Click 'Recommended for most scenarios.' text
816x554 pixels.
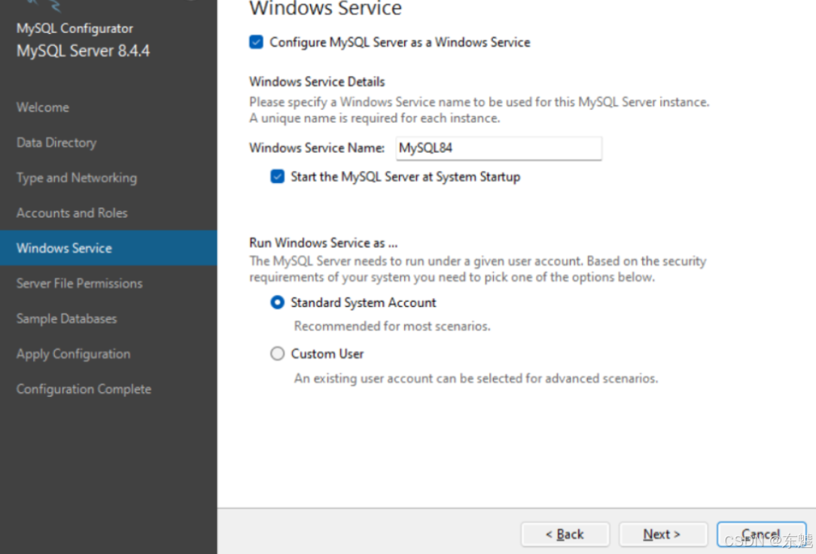(392, 326)
